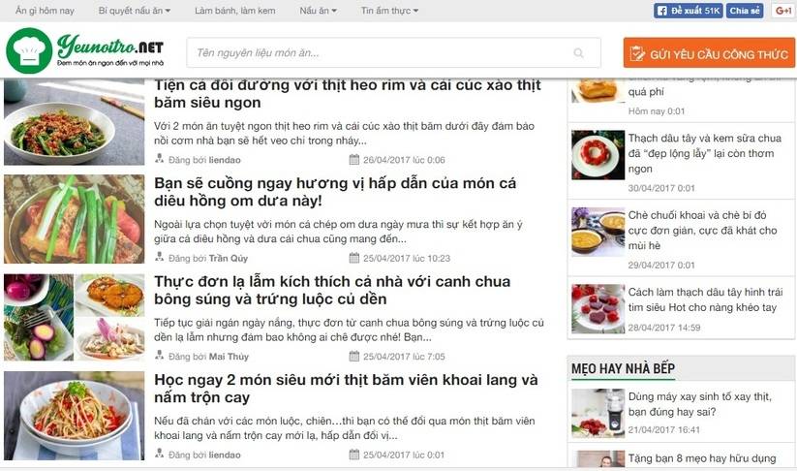This screenshot has height=471, width=797.
Task: Click the heart-shaped thạch dâu tây thumbnail
Action: 598,309
